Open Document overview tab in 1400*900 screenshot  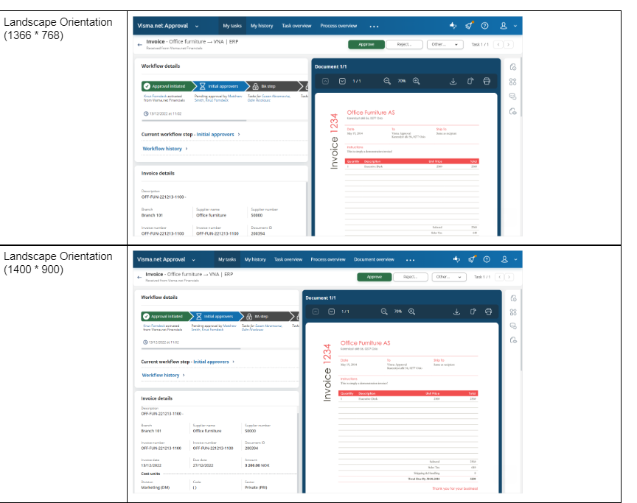tap(374, 260)
